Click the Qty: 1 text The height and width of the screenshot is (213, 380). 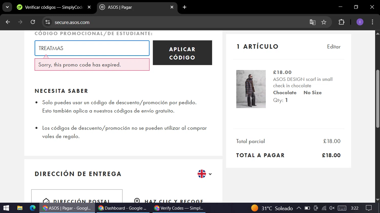280,100
